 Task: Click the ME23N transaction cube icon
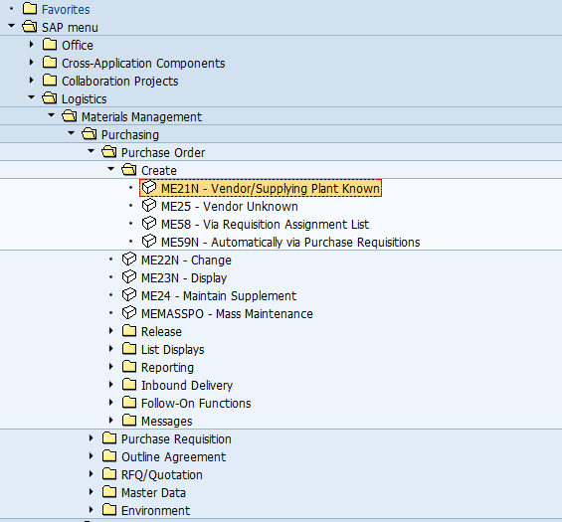(129, 277)
